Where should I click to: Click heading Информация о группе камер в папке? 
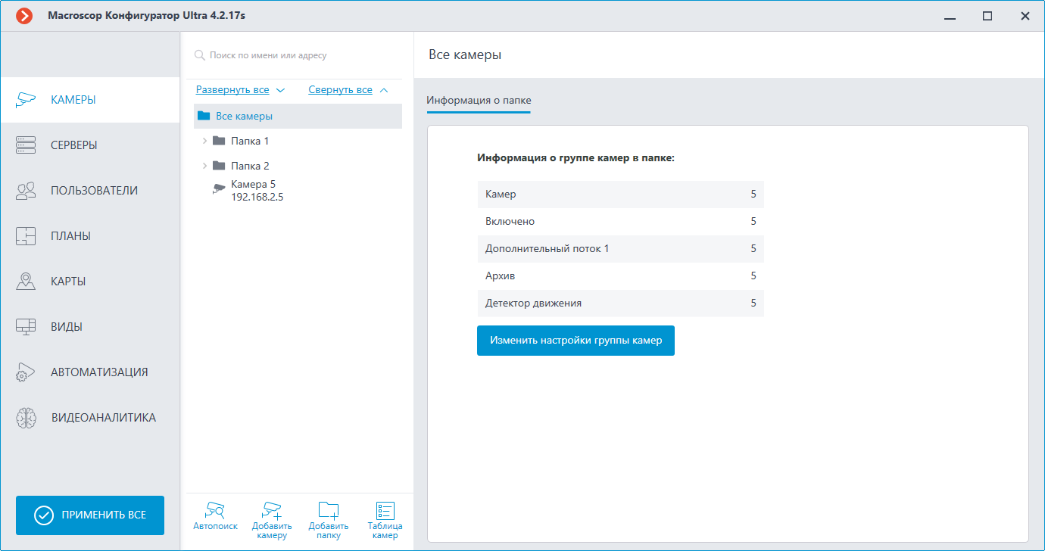[576, 158]
